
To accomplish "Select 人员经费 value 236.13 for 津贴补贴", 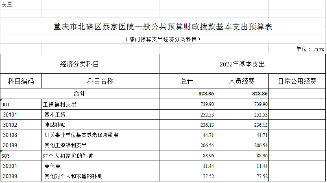I will pos(242,125).
